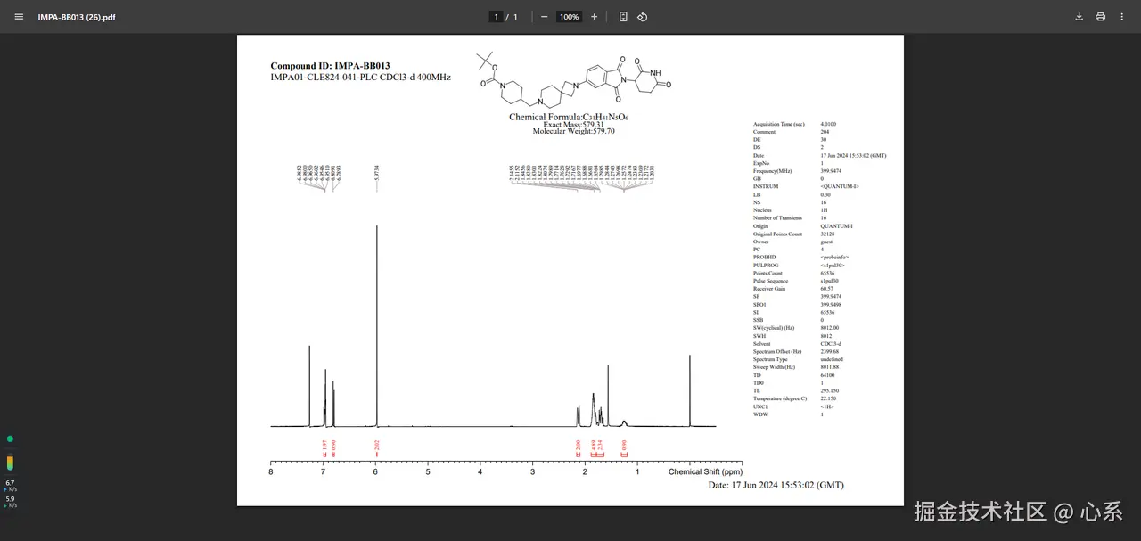
Task: Click the 6.7 K/s upload speed readout
Action: click(10, 485)
